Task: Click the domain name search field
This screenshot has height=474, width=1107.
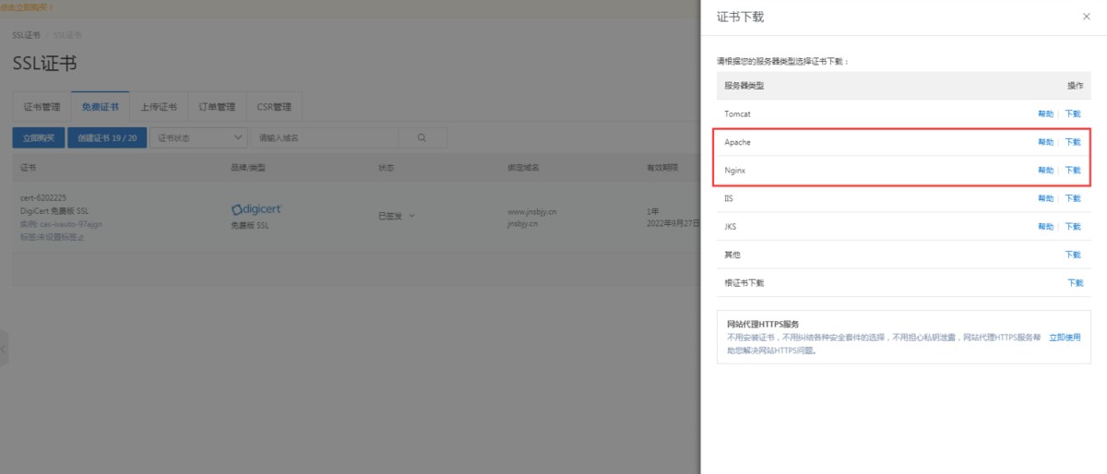Action: pos(325,137)
